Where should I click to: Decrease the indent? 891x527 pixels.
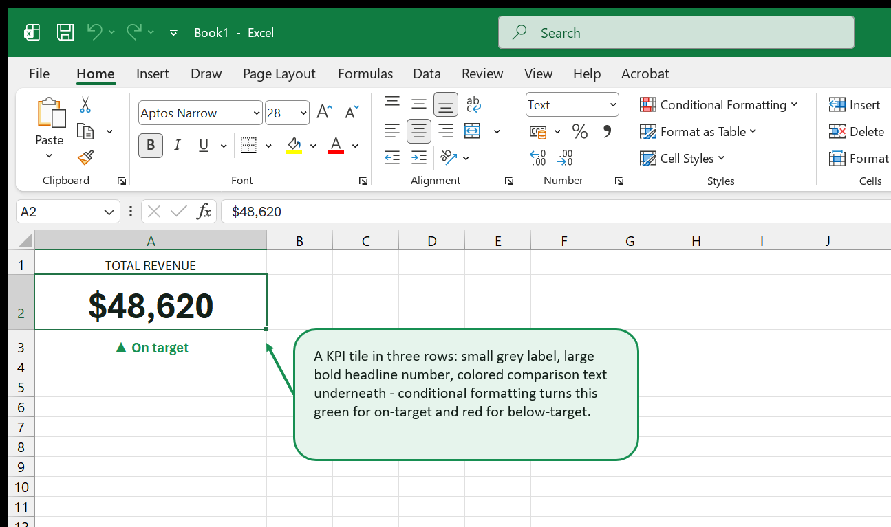coord(392,157)
